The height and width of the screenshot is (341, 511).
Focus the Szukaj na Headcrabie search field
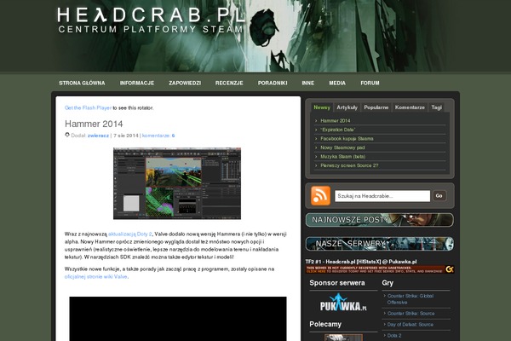pyautogui.click(x=382, y=195)
